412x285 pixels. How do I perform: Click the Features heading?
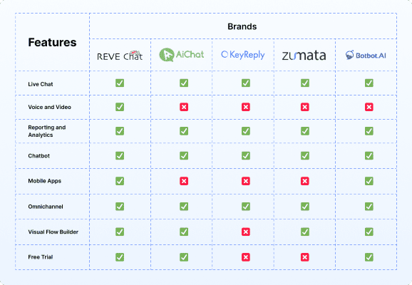[x=52, y=42]
